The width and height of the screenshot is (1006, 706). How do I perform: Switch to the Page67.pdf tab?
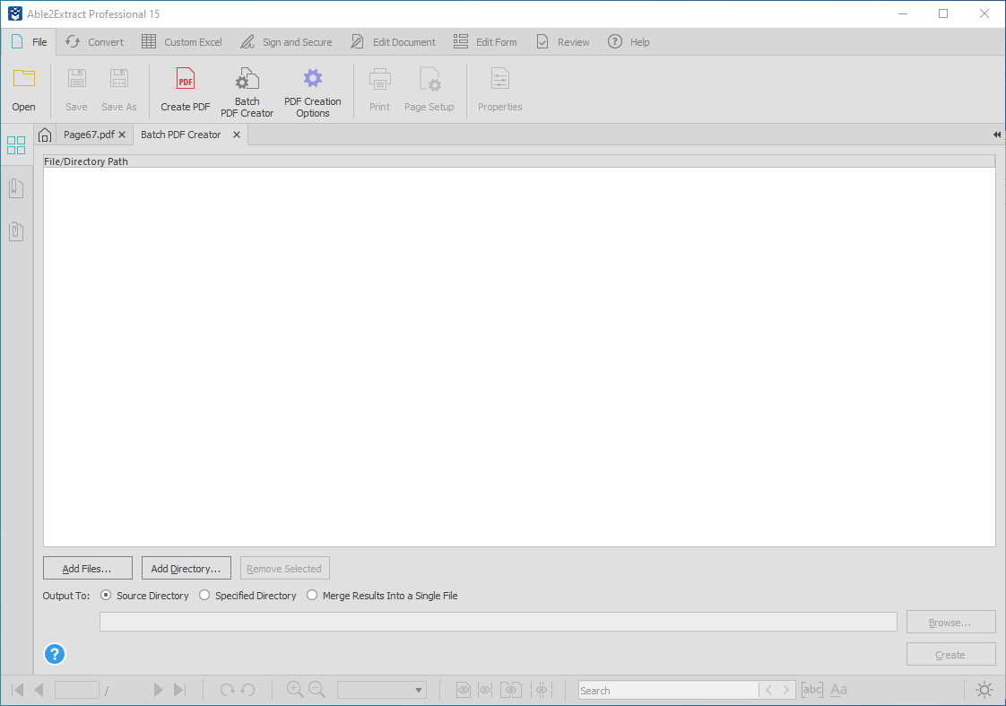[x=90, y=134]
